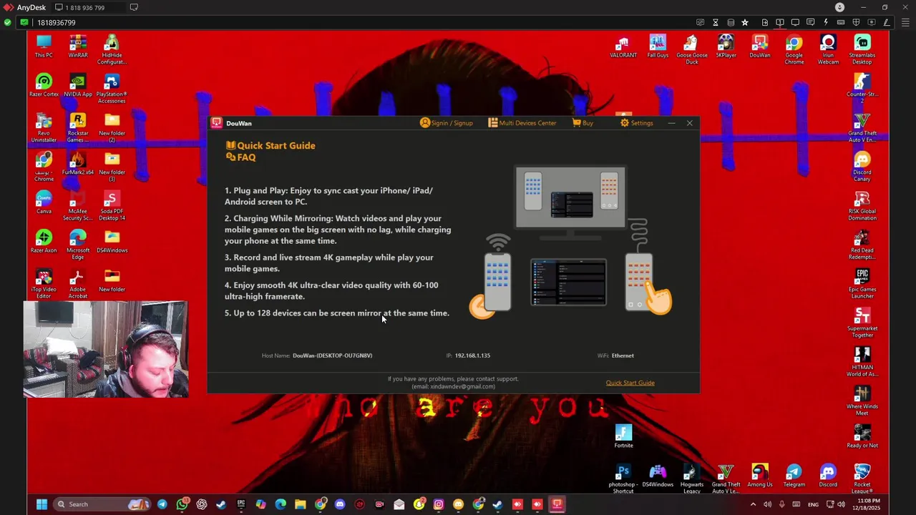
Task: Open the FAQ heading link
Action: click(241, 157)
